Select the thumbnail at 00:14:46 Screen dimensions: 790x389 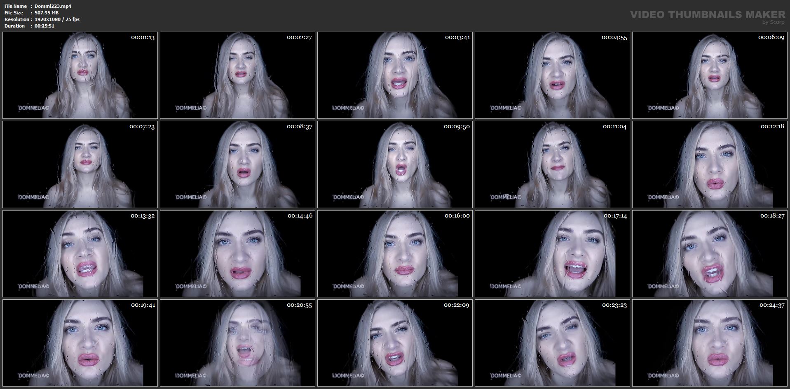click(237, 254)
